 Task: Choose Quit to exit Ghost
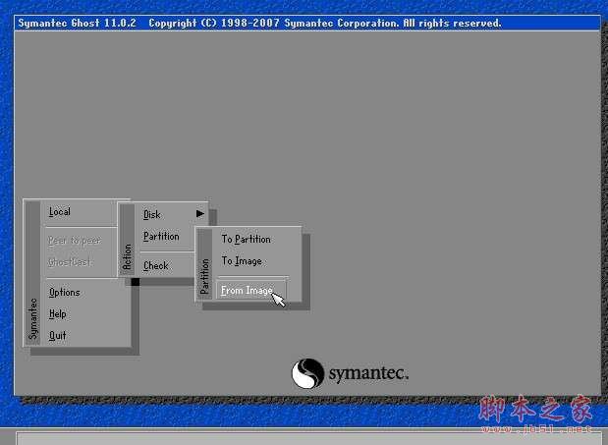[x=58, y=335]
